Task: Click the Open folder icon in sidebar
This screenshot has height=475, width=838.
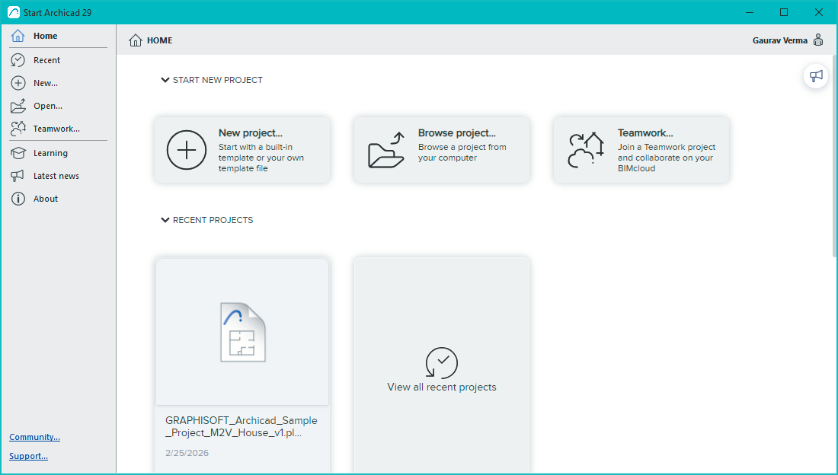Action: click(18, 106)
